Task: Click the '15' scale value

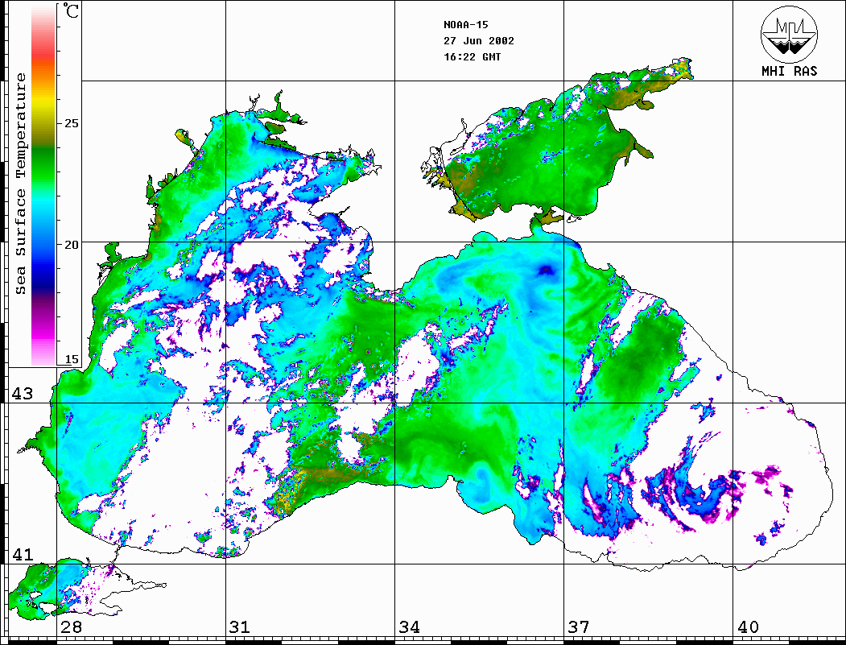Action: click(x=71, y=359)
